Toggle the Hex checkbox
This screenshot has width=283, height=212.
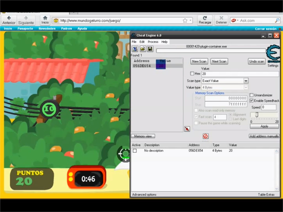click(192, 73)
